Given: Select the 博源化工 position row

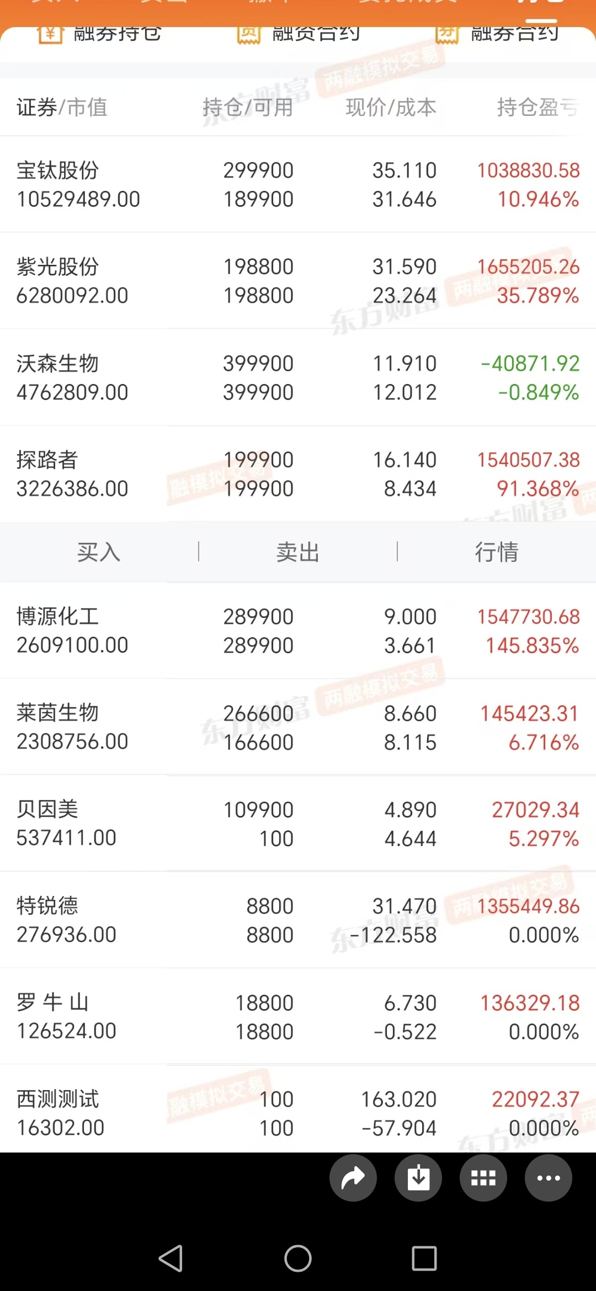Looking at the screenshot, I should tap(298, 631).
